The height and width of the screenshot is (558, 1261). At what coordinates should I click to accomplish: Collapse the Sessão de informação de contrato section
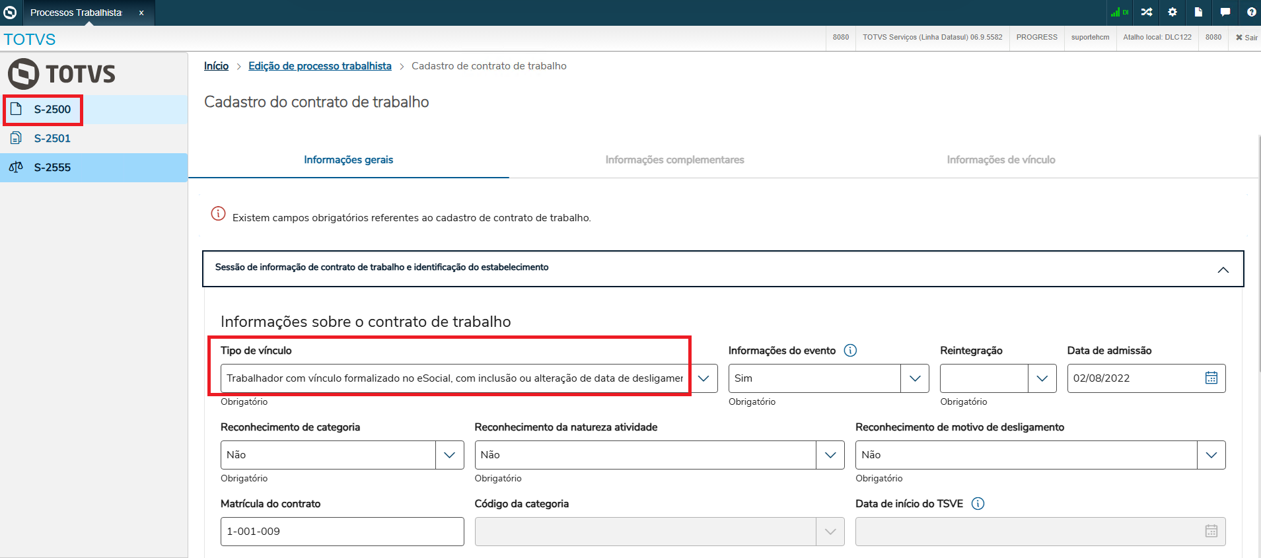click(1223, 269)
